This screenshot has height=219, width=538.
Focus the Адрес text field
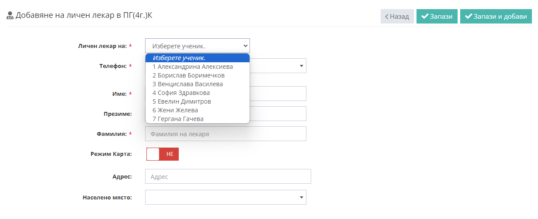(228, 176)
